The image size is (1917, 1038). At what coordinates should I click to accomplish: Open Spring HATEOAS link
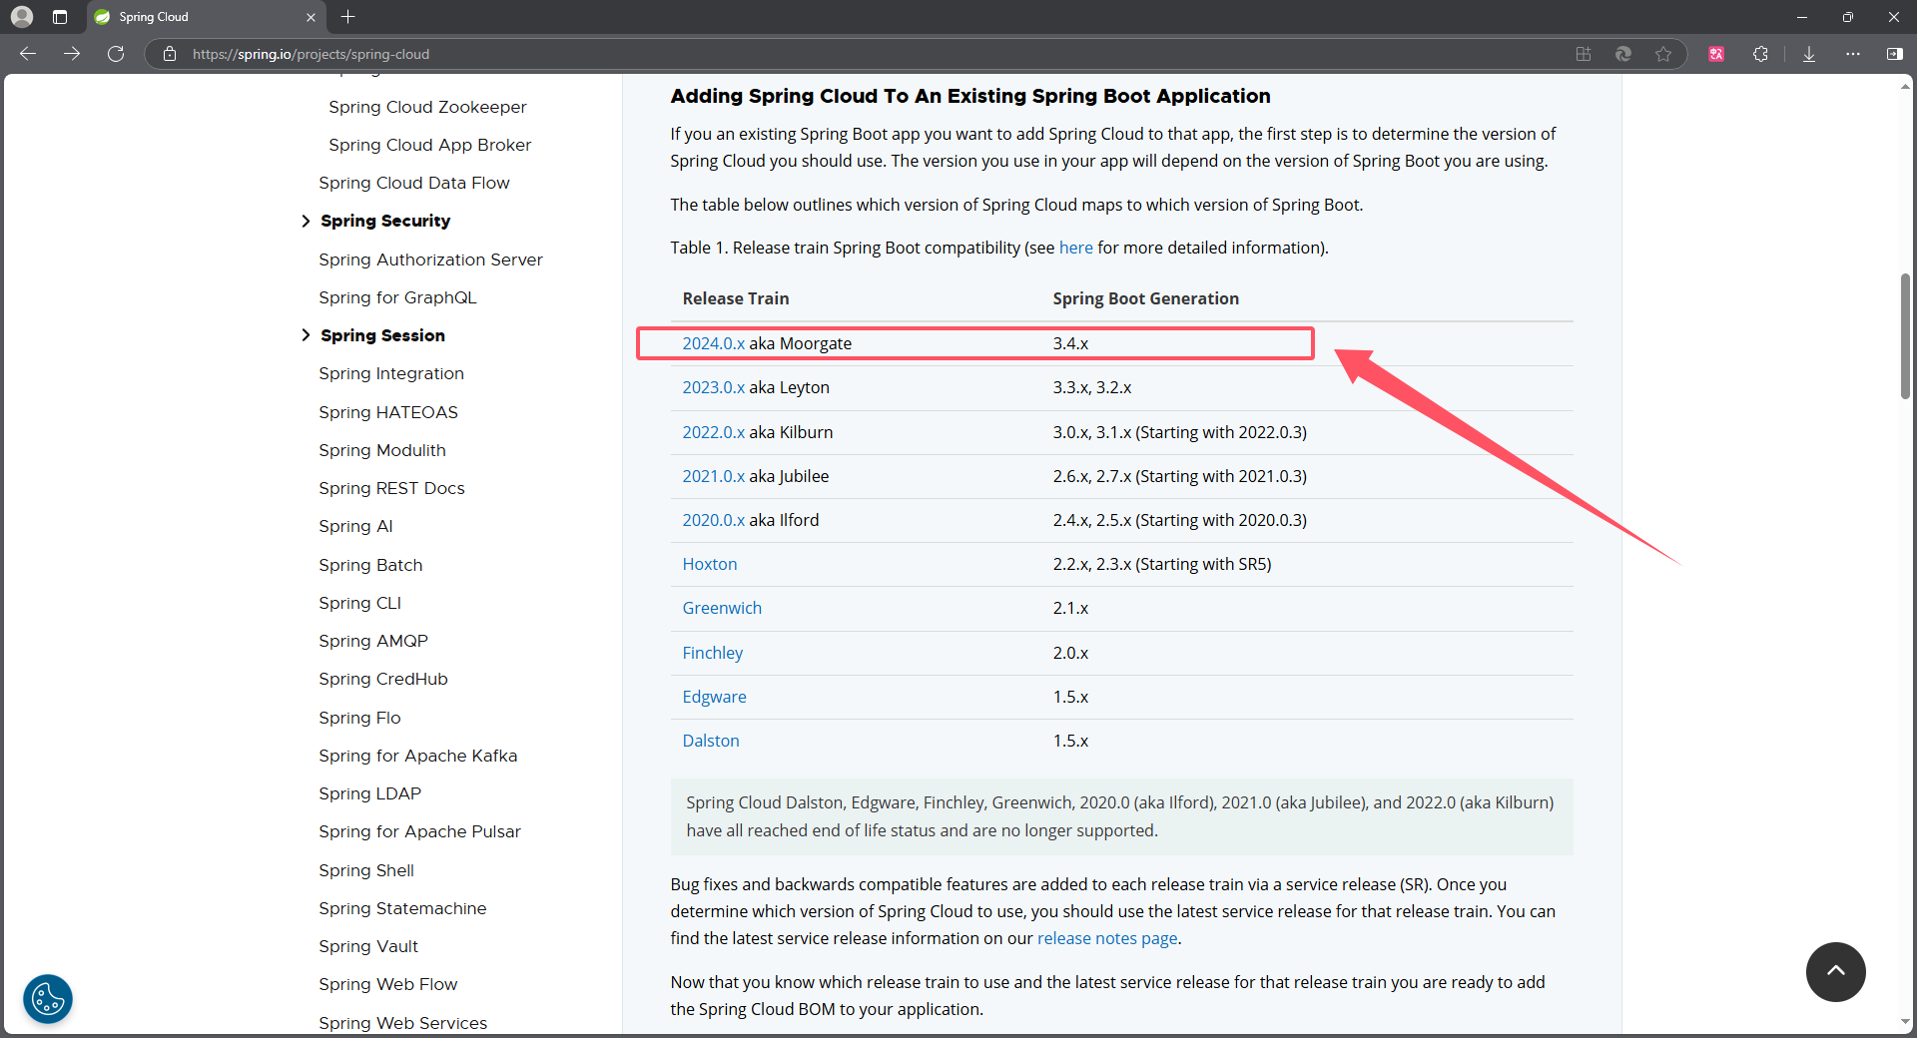[388, 412]
